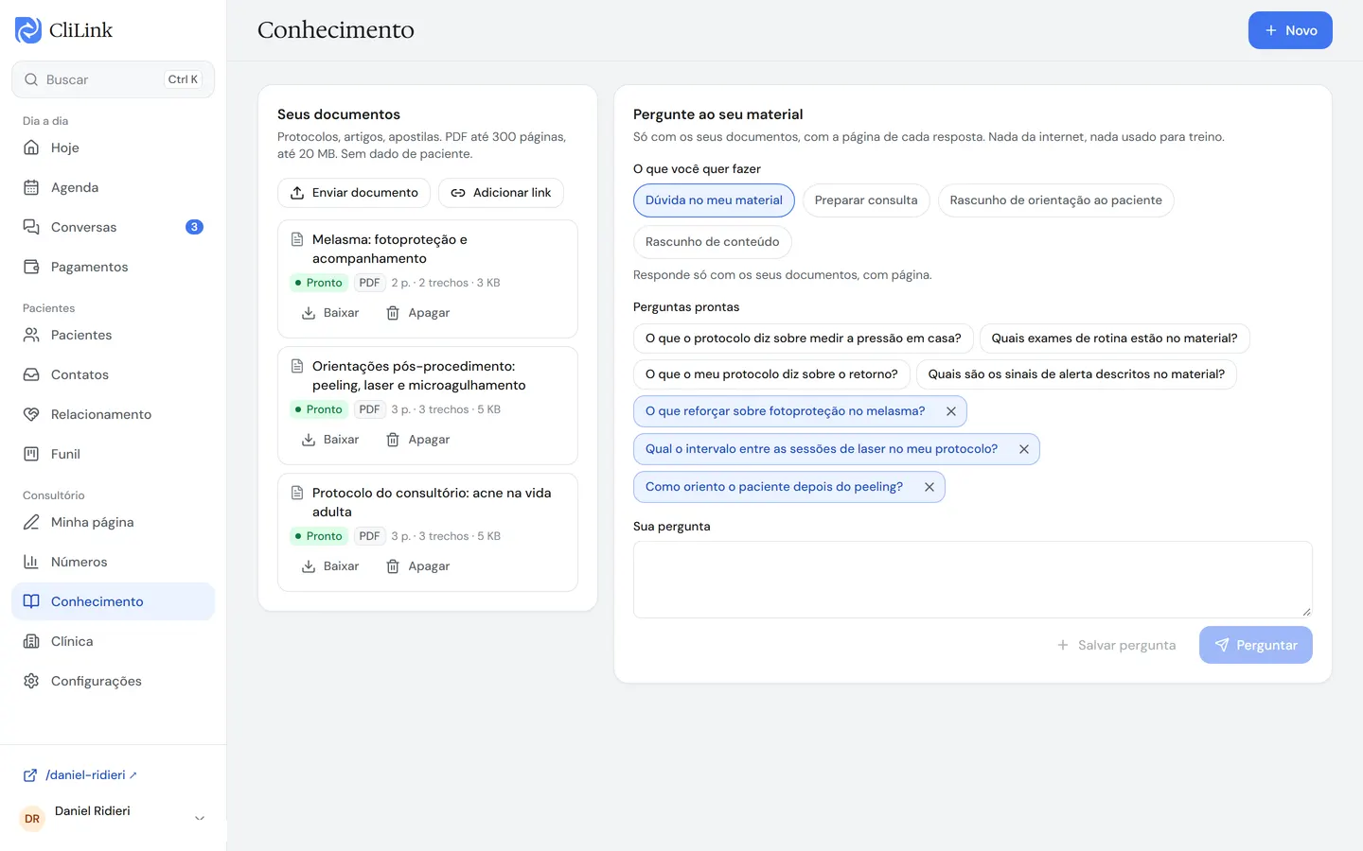Open the /daniel-ridieri public page link
1363x851 pixels.
(x=80, y=775)
